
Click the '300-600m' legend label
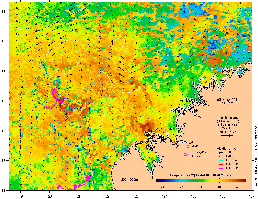pos(231,168)
